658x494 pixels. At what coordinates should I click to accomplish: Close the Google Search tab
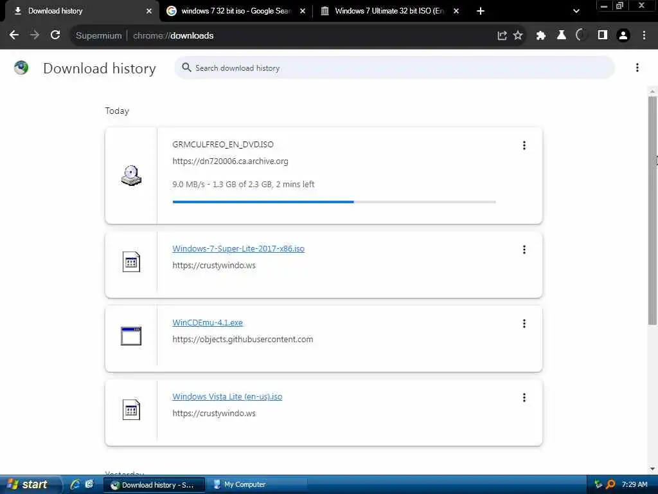click(x=303, y=11)
